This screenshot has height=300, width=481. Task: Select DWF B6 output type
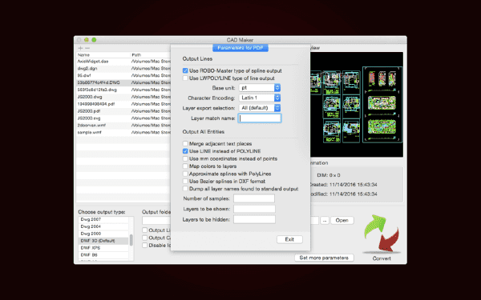point(103,255)
